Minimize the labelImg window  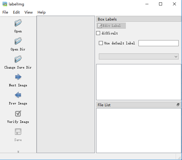[x=147, y=4]
